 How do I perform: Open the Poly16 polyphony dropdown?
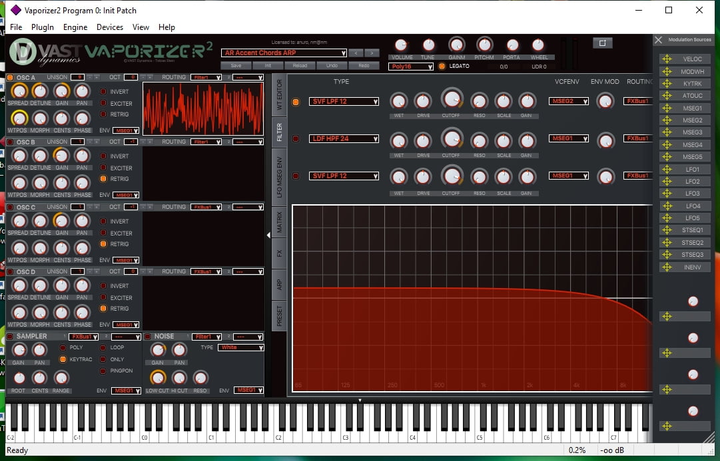tap(411, 67)
